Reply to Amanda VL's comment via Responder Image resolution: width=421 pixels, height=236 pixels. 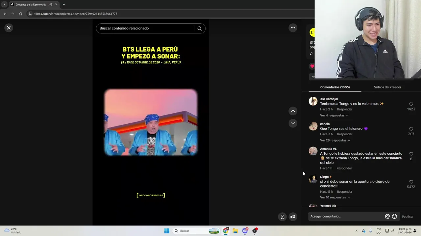344,168
